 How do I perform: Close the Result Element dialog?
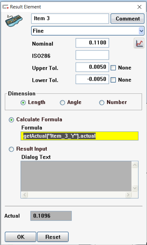pyautogui.click(x=139, y=7)
